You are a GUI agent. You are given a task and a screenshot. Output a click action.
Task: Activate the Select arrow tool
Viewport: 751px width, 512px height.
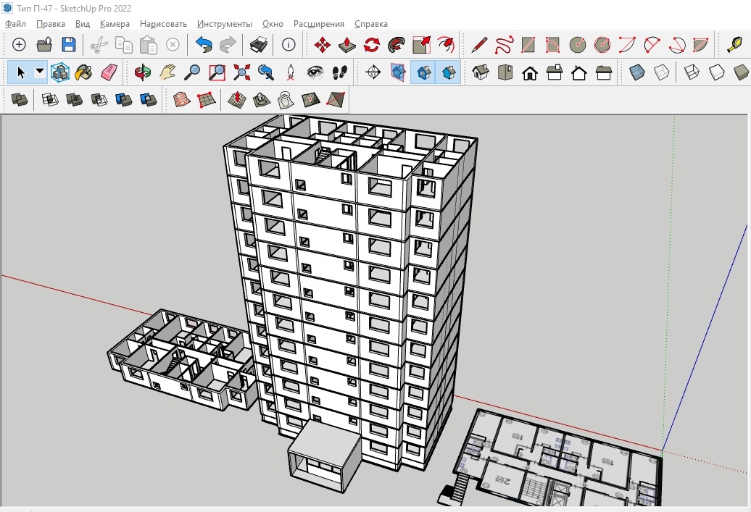coord(20,72)
